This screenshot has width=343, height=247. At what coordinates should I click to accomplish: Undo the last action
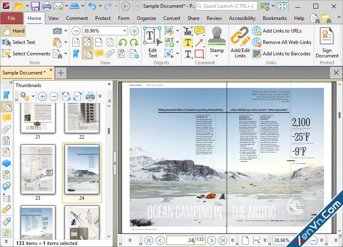[x=92, y=6]
